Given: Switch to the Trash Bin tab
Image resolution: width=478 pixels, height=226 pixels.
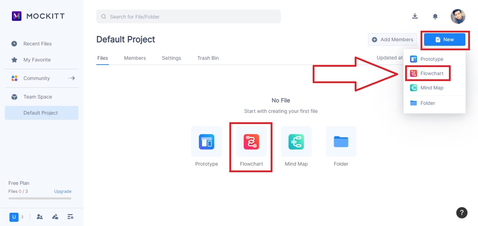Looking at the screenshot, I should tap(208, 58).
